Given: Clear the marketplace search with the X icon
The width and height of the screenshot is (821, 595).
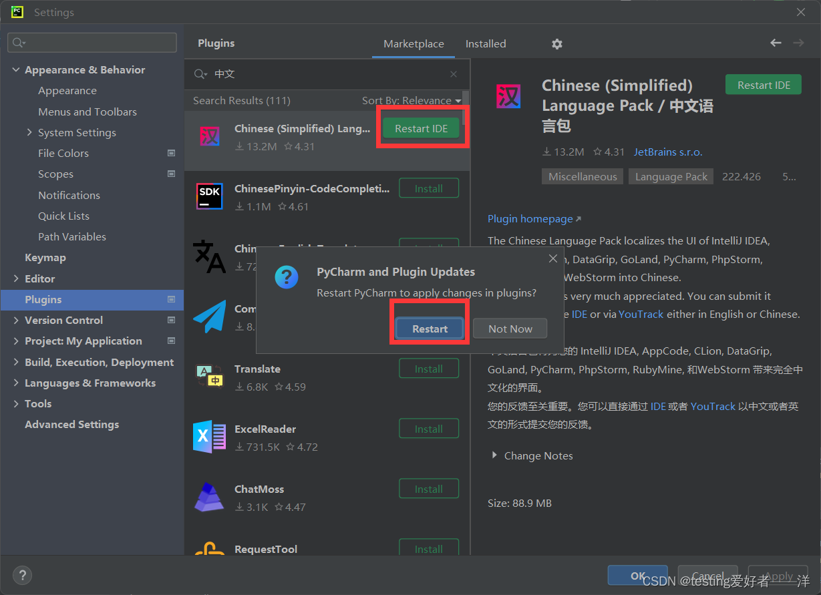Looking at the screenshot, I should coord(453,73).
